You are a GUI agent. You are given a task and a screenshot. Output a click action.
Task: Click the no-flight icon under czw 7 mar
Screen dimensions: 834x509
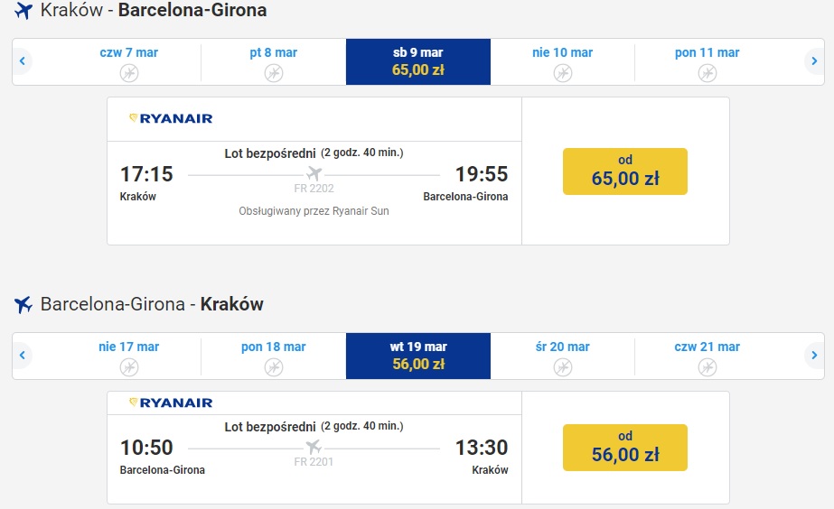128,72
